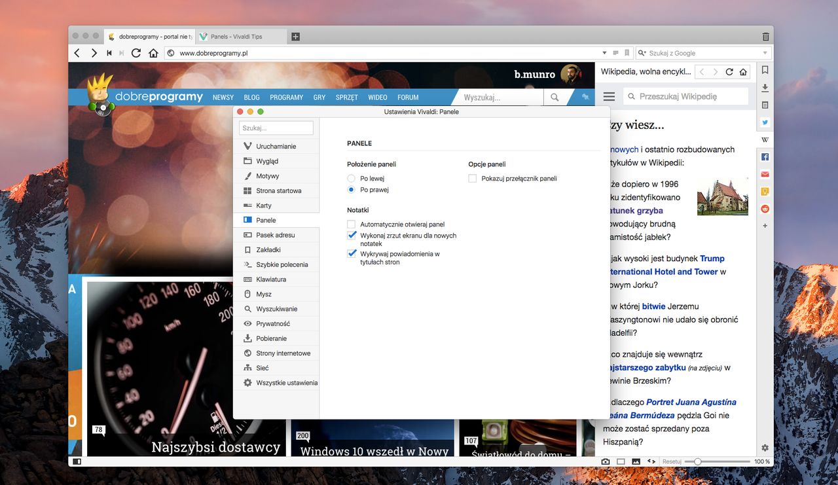Click the capture page camera icon
This screenshot has height=485, width=838.
pos(606,461)
